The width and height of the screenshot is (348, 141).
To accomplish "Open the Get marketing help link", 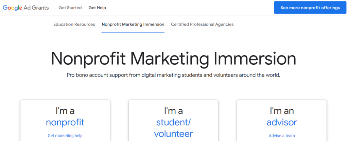I will pos(65,136).
